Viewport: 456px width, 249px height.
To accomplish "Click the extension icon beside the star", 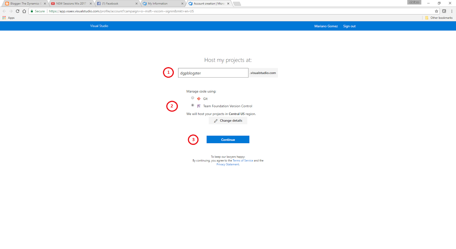I will pos(444,11).
